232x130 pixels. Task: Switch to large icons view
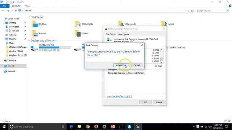click(229, 121)
